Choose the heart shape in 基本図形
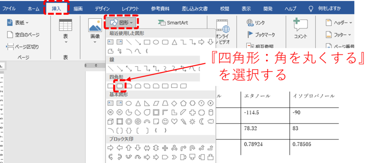The width and height of the screenshot is (381, 163). pos(174,121)
